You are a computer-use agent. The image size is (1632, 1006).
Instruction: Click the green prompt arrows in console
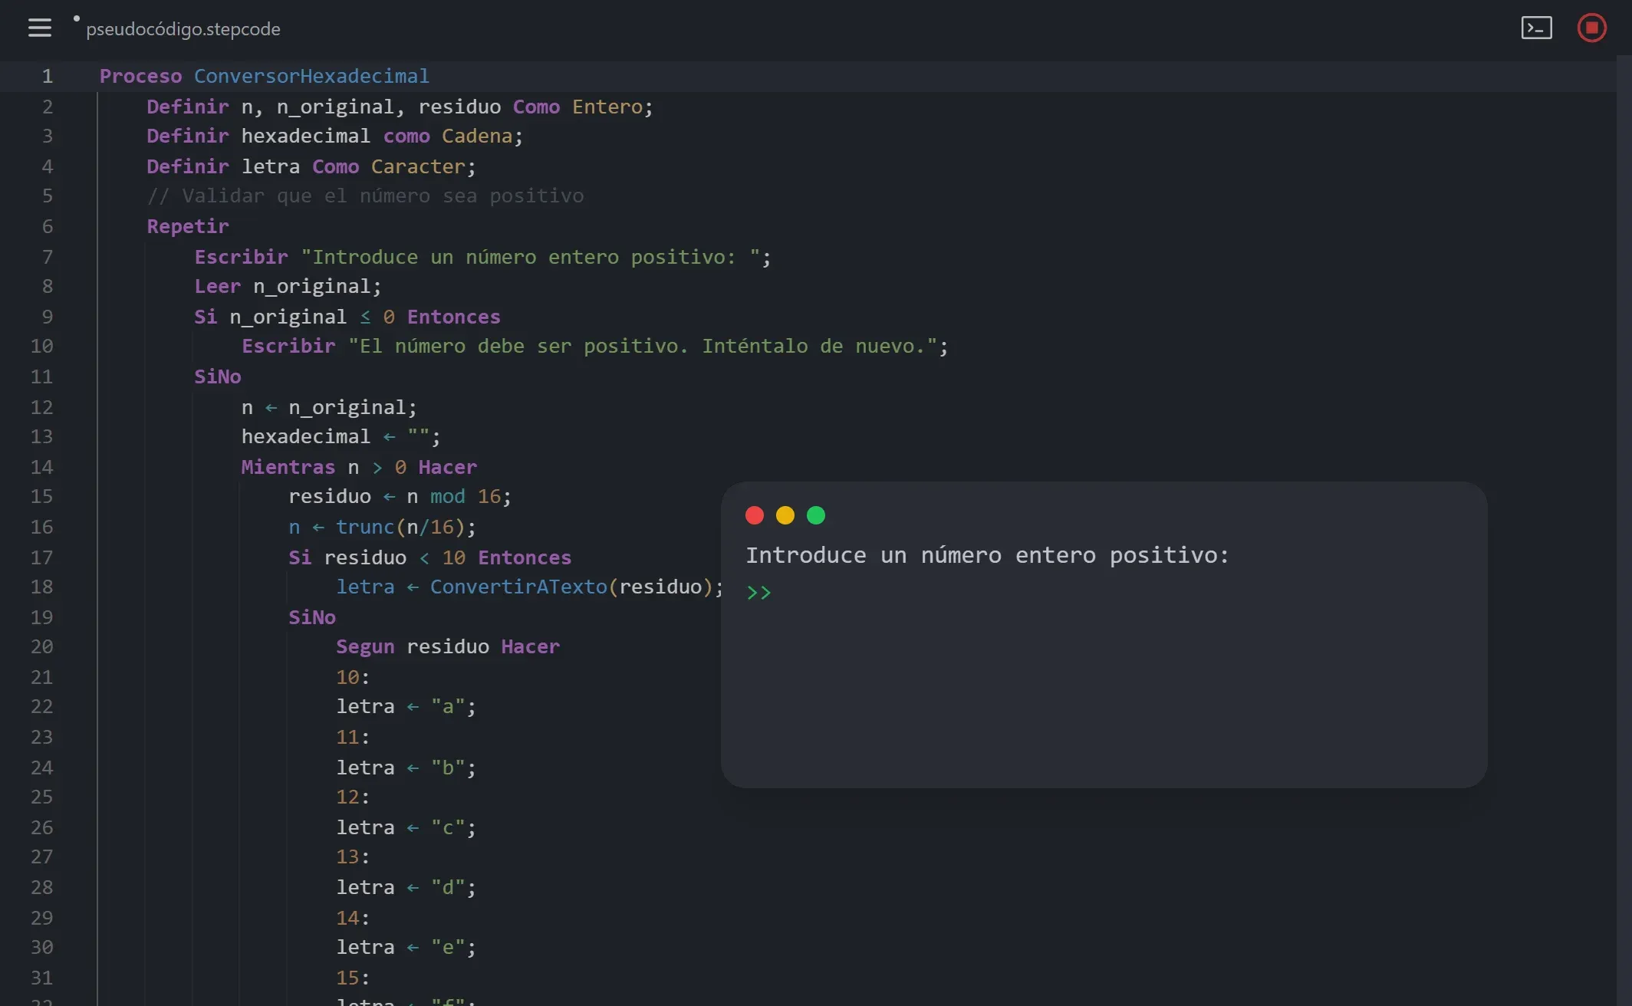(x=759, y=591)
